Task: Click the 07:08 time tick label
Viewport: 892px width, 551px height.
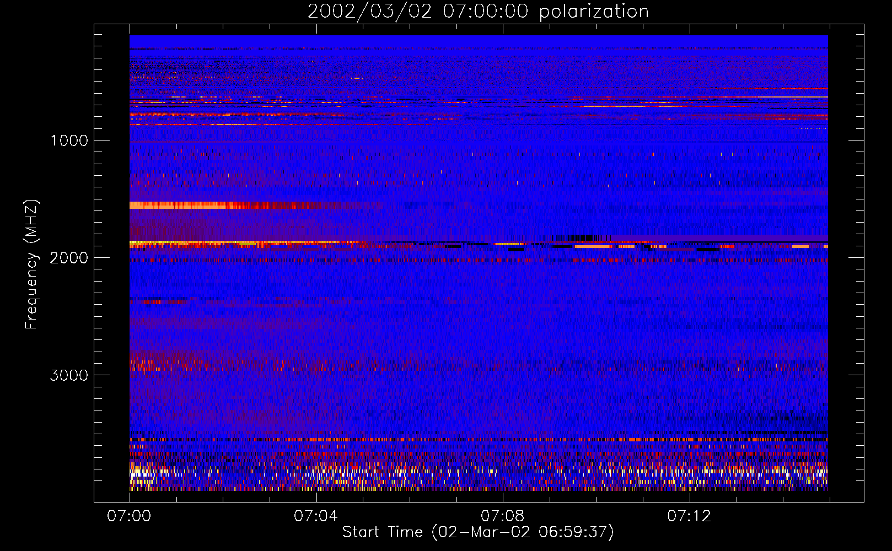Action: [503, 516]
